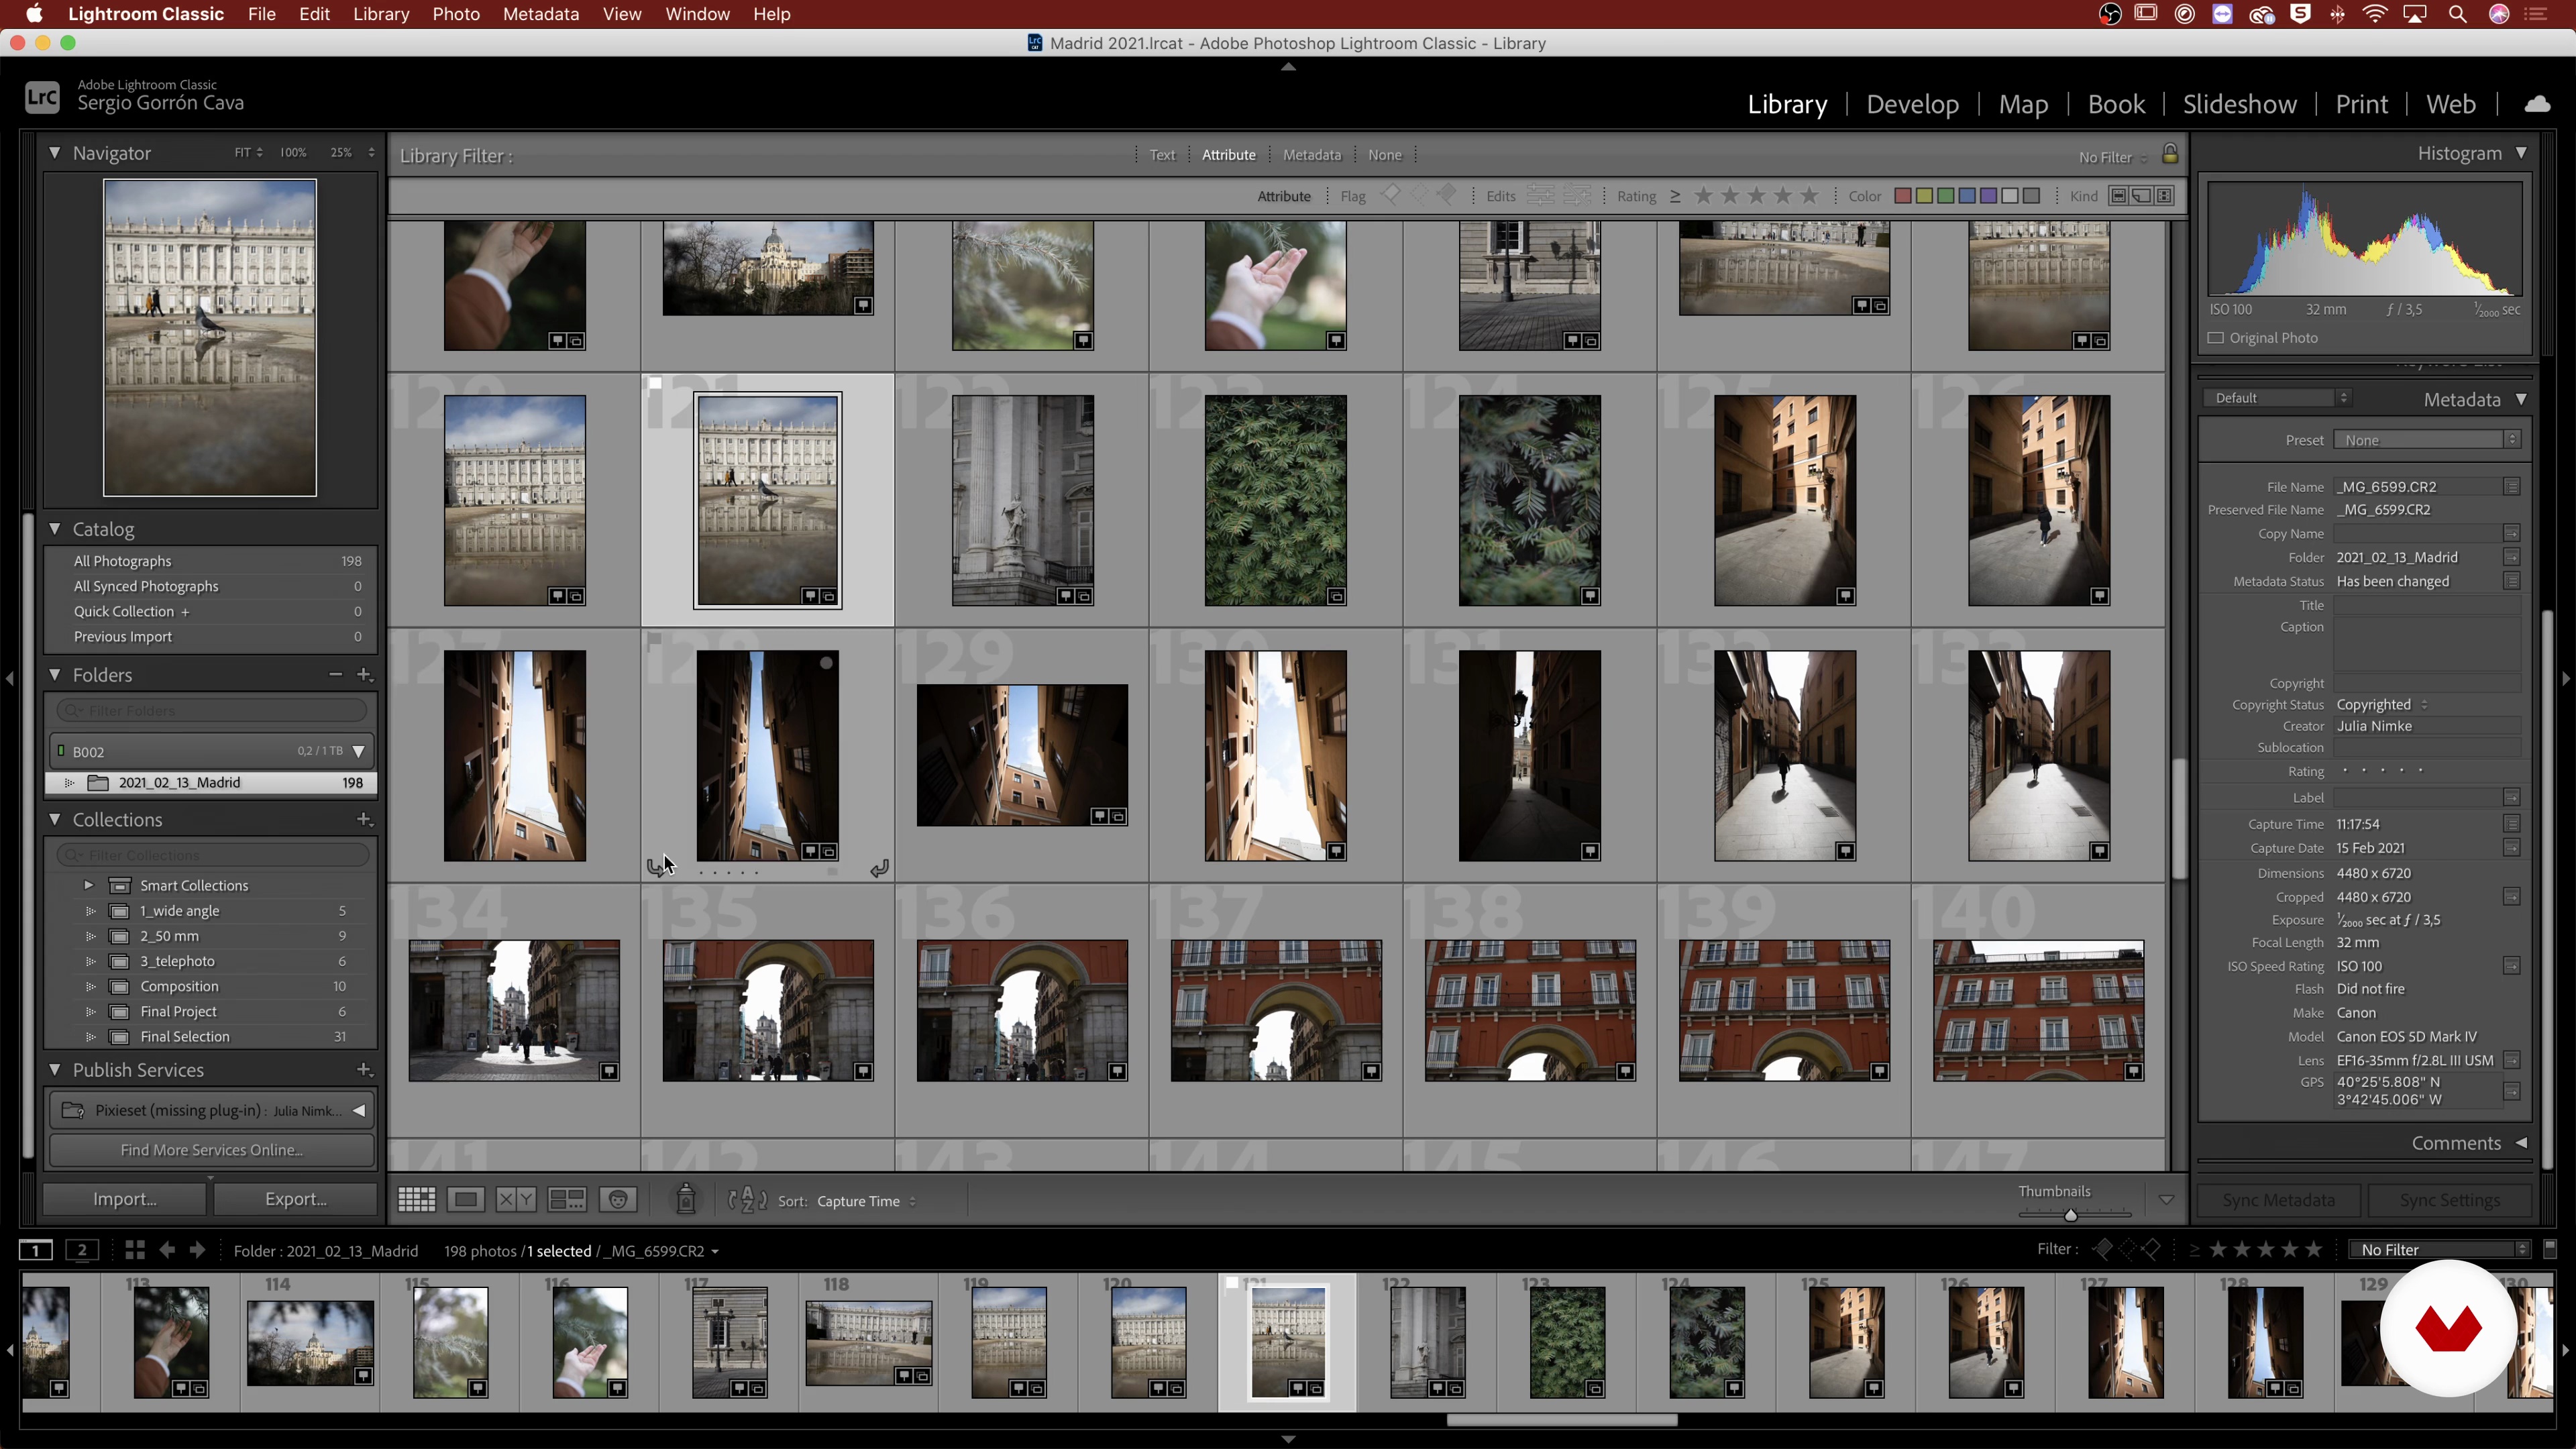The width and height of the screenshot is (2576, 1449).
Task: Select the main window display button 1
Action: tap(36, 1250)
